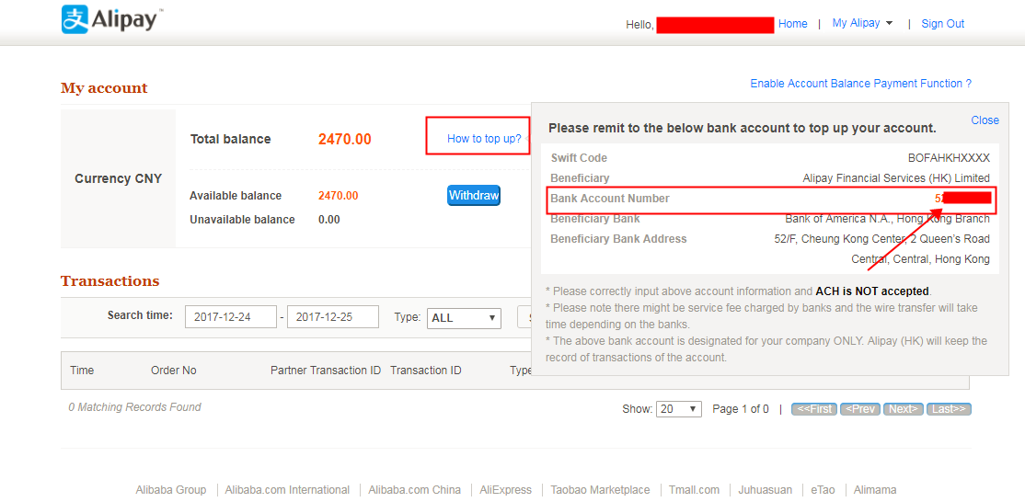
Task: Open the Show 20 records dropdown
Action: point(678,409)
